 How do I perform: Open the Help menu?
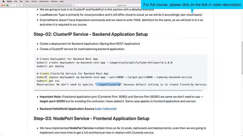click(x=62, y=2)
